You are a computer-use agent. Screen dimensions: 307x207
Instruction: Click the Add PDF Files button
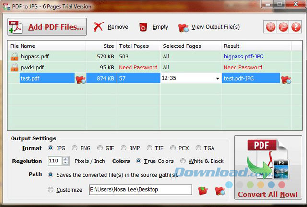pos(47,27)
